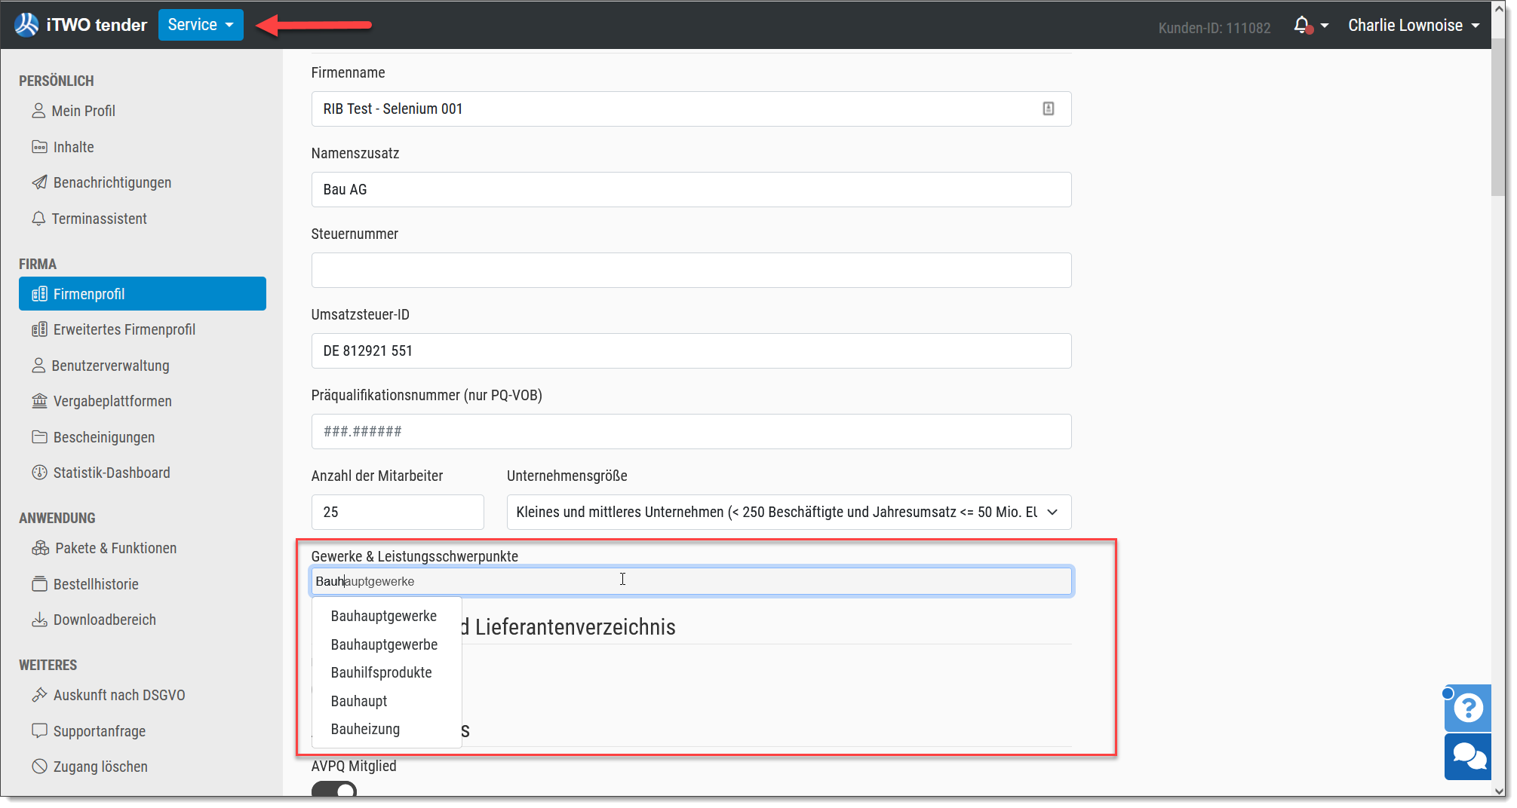Click the Kunden-ID: 111082 text
Screen dimensions: 1517x808
point(1215,28)
